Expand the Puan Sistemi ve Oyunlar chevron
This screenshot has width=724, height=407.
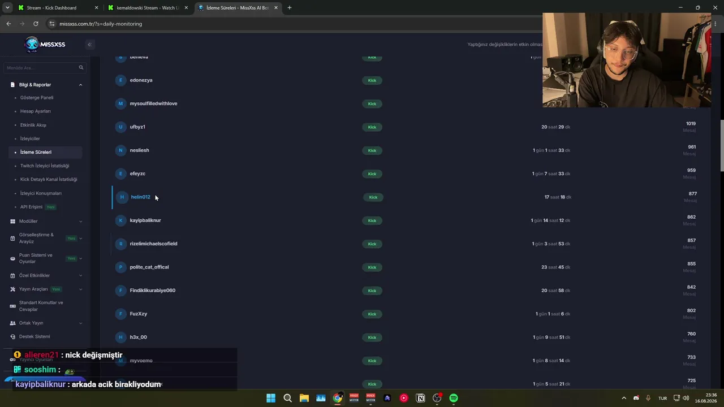(80, 258)
